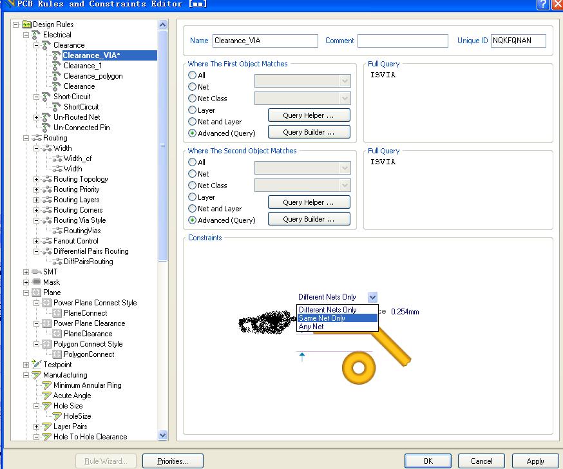Click the Acute Angle rule icon

click(x=46, y=396)
